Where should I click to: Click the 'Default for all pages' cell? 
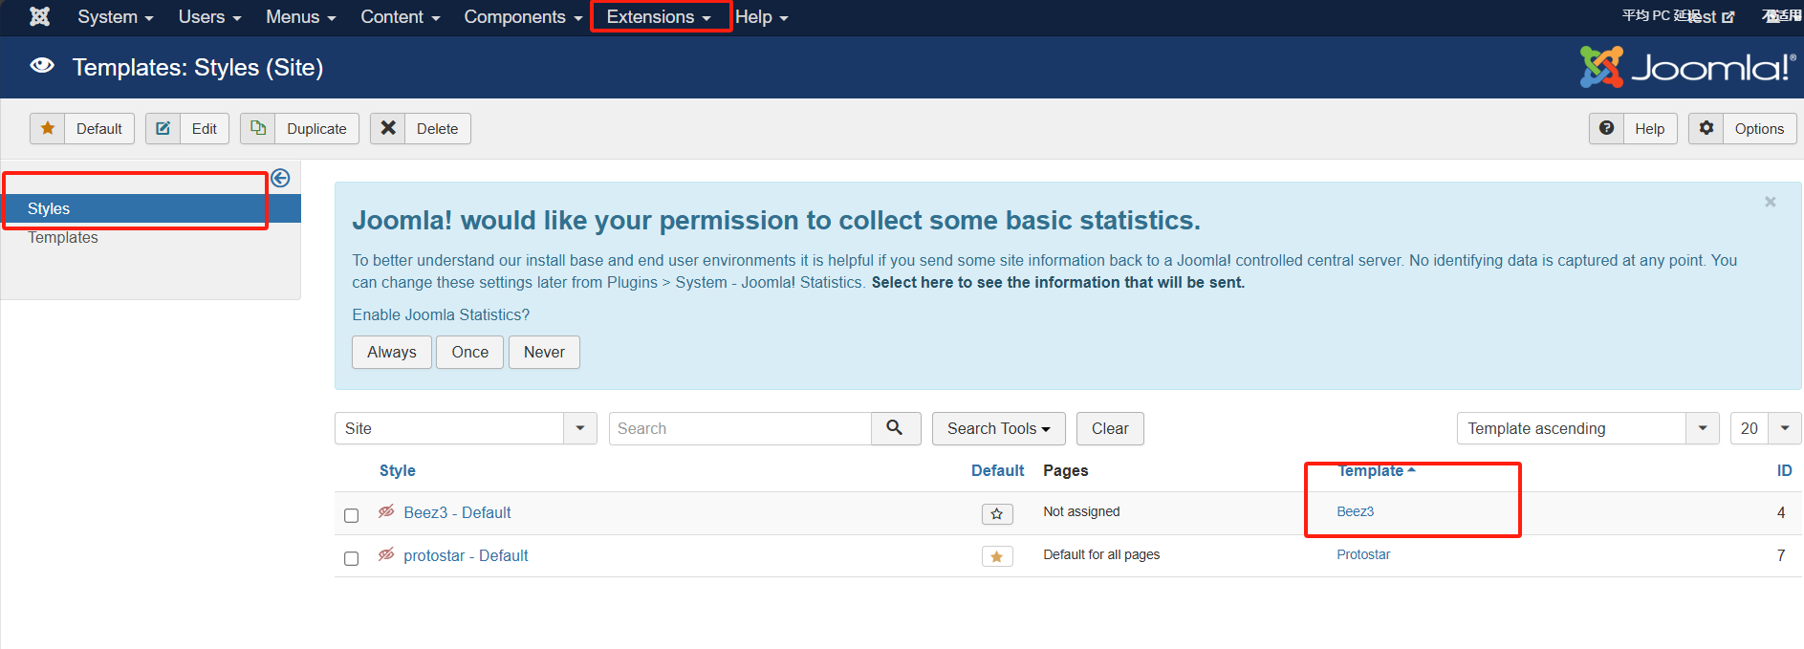(x=1101, y=554)
